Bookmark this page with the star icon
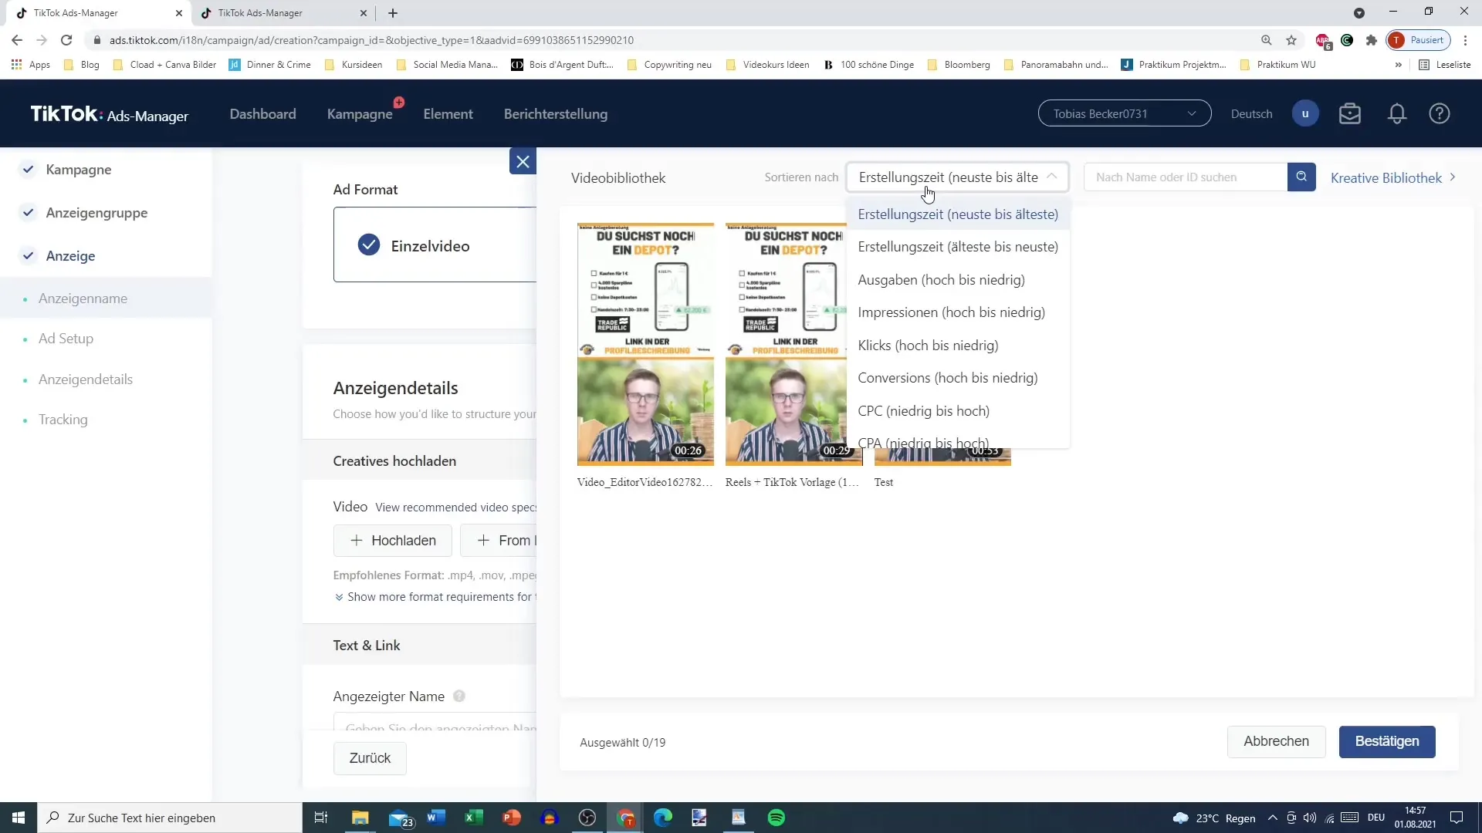Screen dimensions: 1482x833 click(x=1291, y=40)
